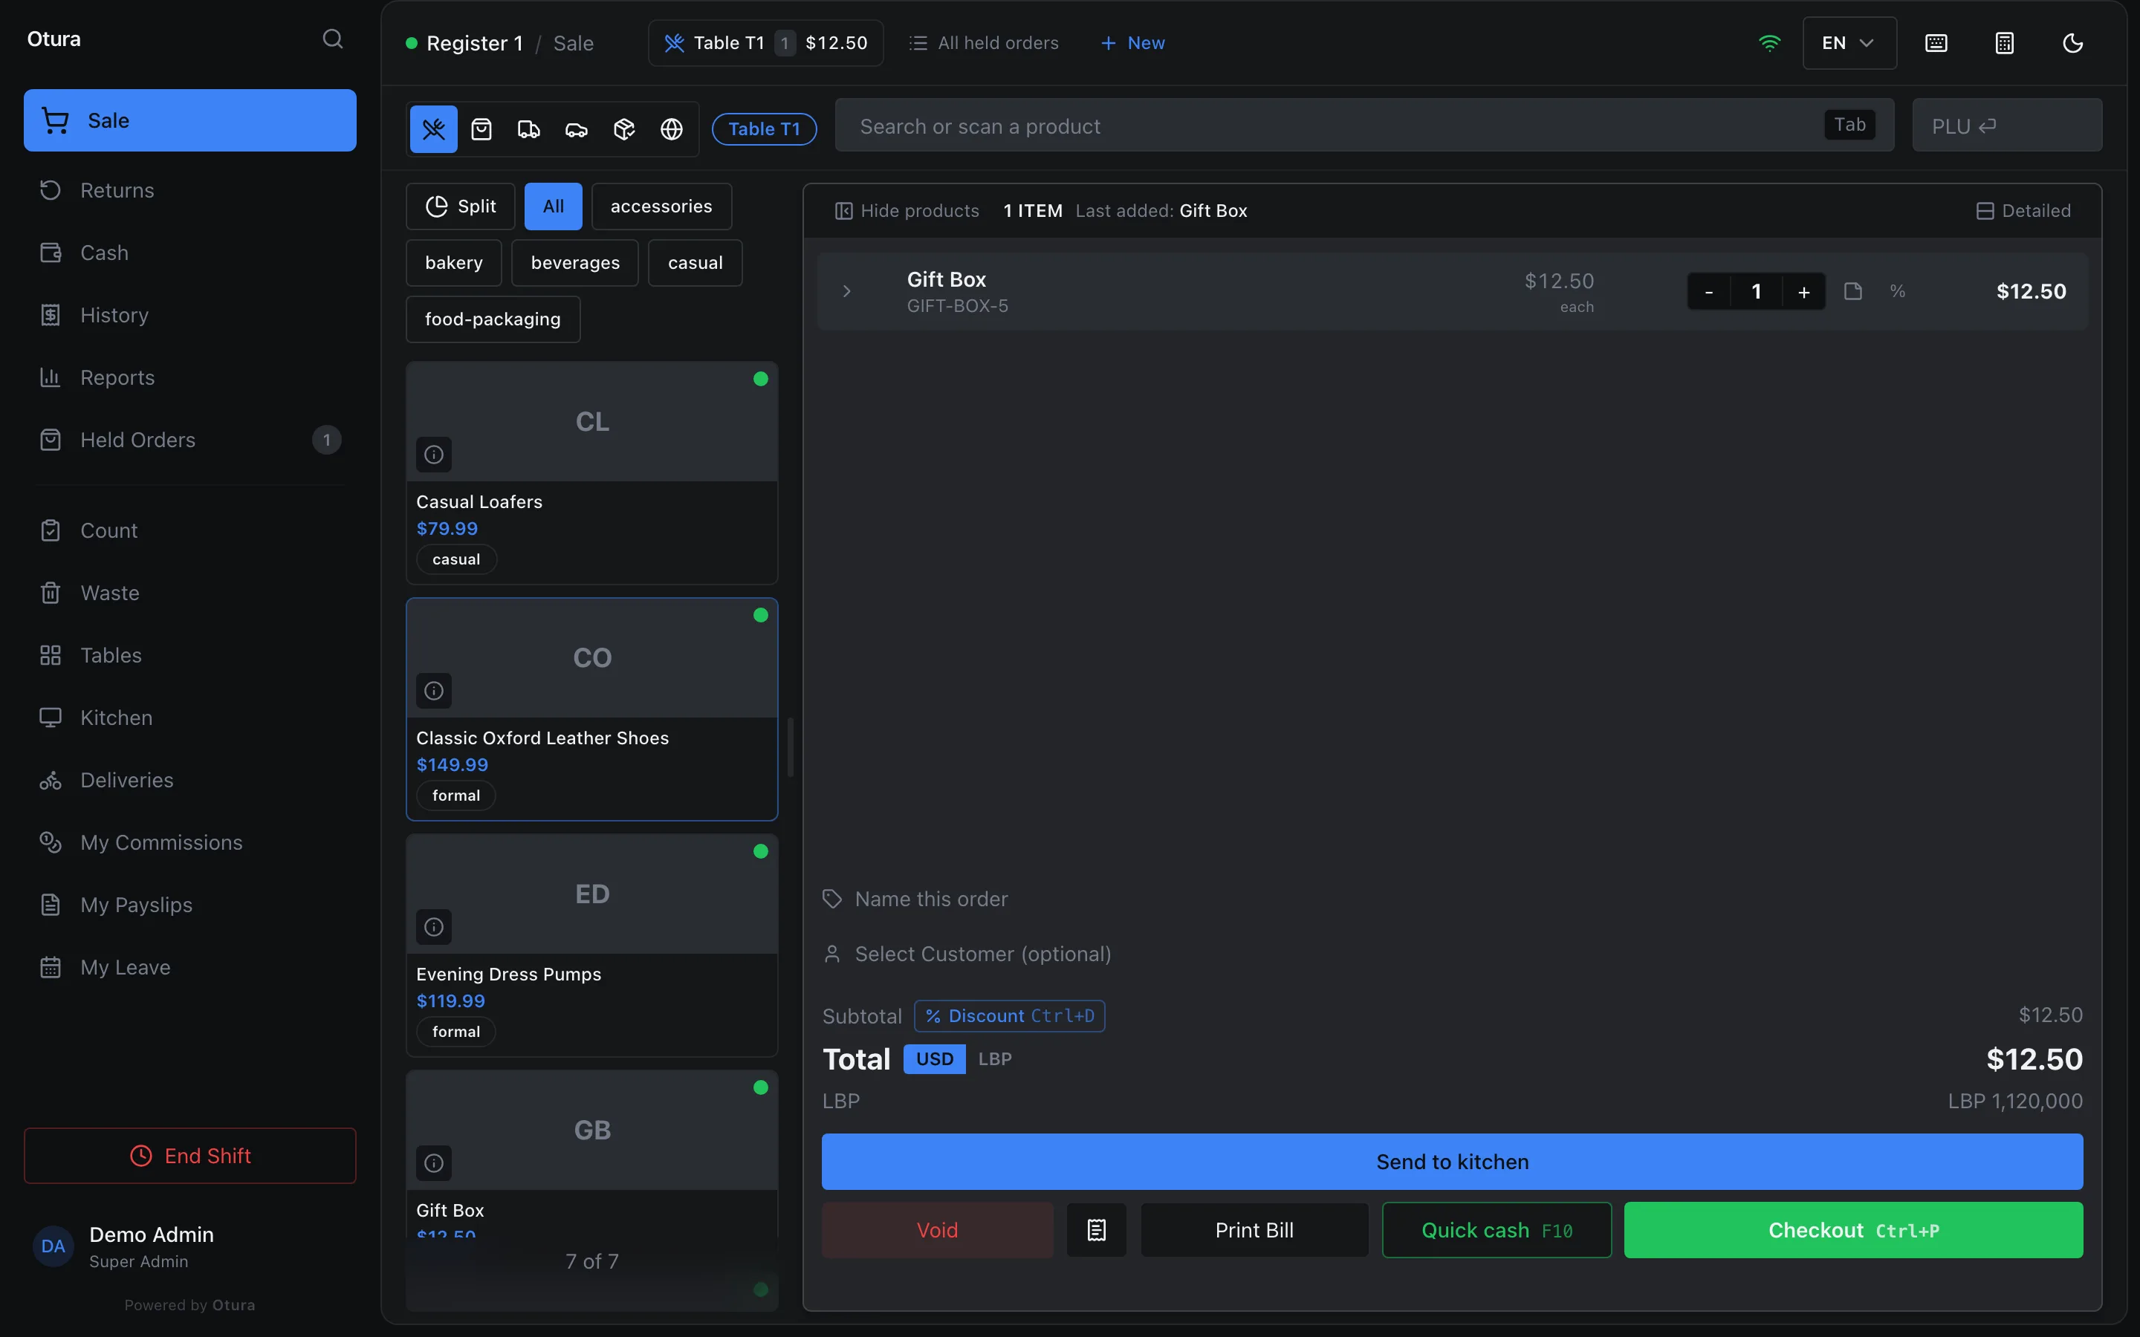Hide products panel

(x=907, y=210)
